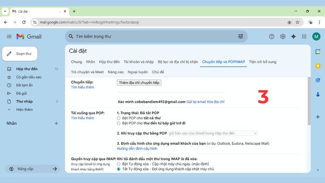Open the Help question mark icon
Screen dimensions: 325x183
[272, 37]
